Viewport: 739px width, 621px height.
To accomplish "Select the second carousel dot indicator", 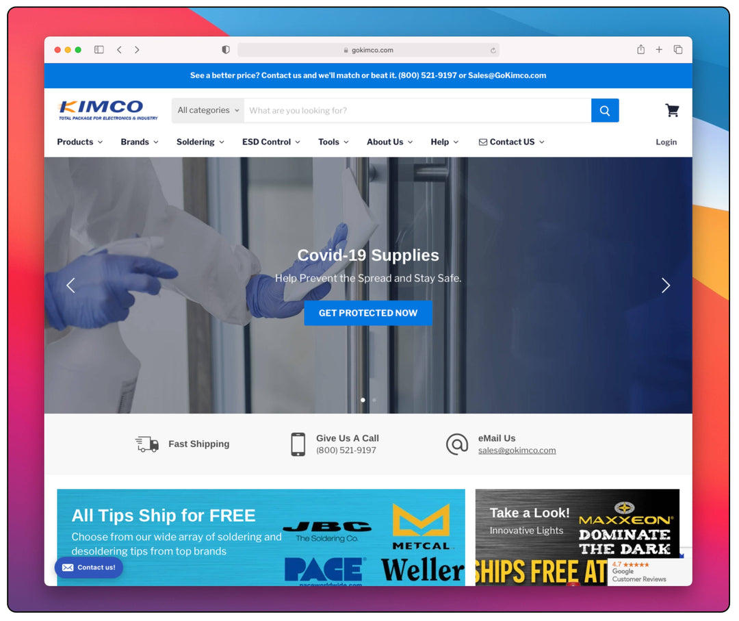I will coord(374,400).
